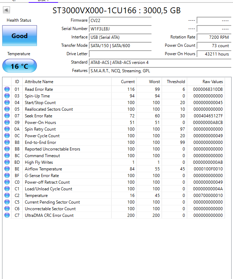
Task: Select the Airflow Temperature attribute name
Action: pyautogui.click(x=43, y=169)
